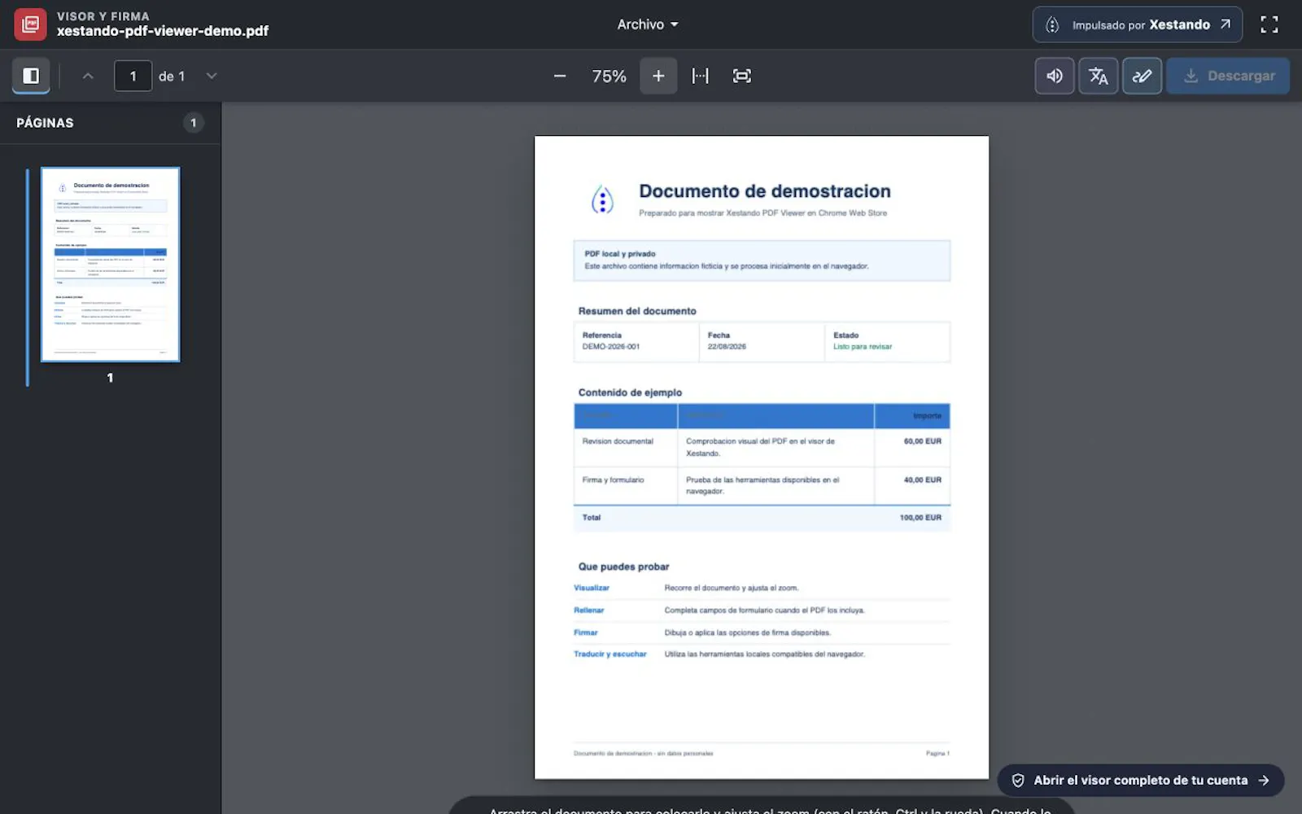Toggle the pages sidebar panel button
The height and width of the screenshot is (814, 1302).
pos(31,76)
